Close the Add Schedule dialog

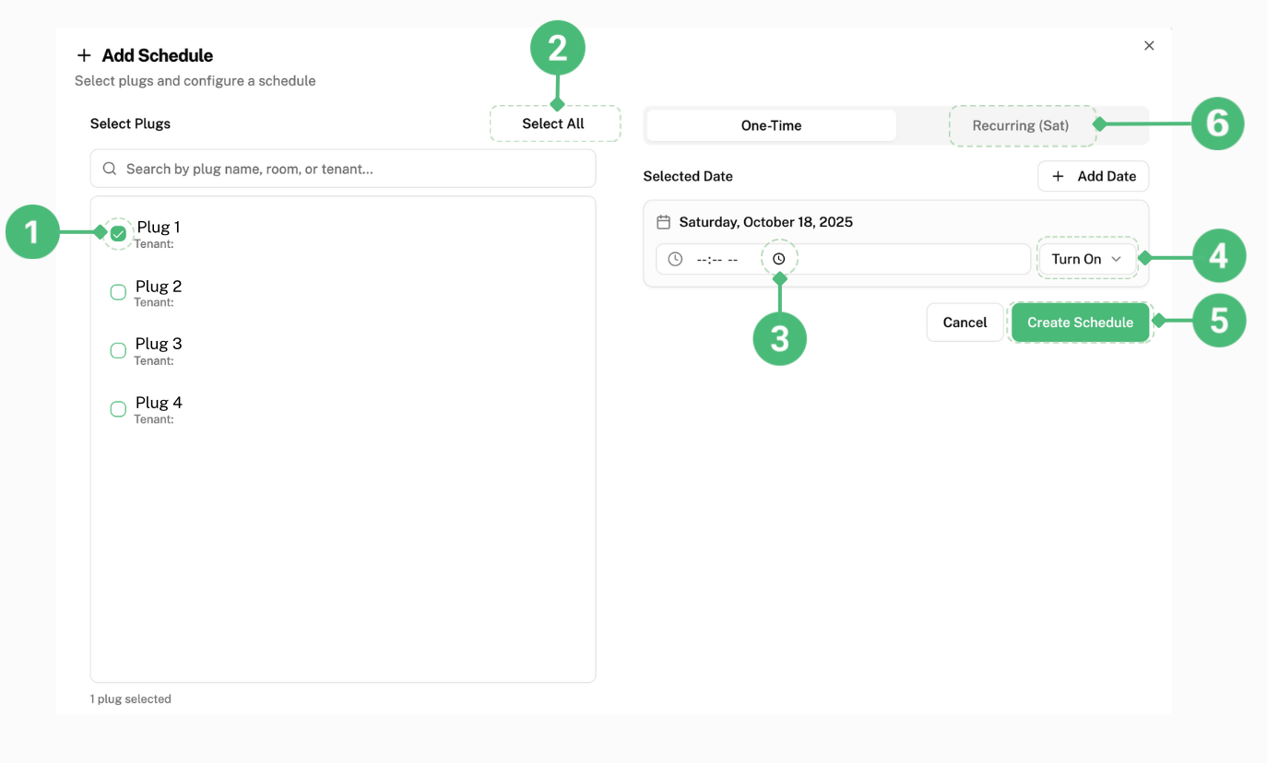1149,46
